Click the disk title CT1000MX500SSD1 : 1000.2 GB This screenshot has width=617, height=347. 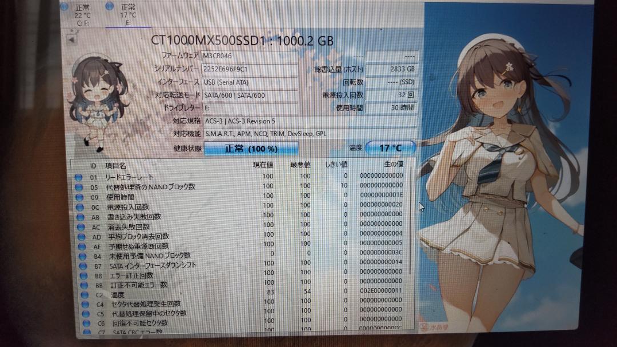(x=242, y=41)
